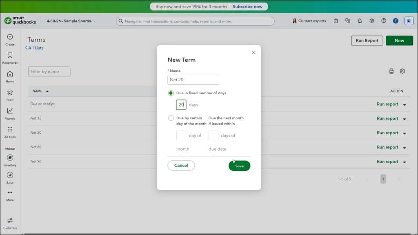Click the Net 15 row name
The image size is (418, 235).
pyautogui.click(x=36, y=118)
